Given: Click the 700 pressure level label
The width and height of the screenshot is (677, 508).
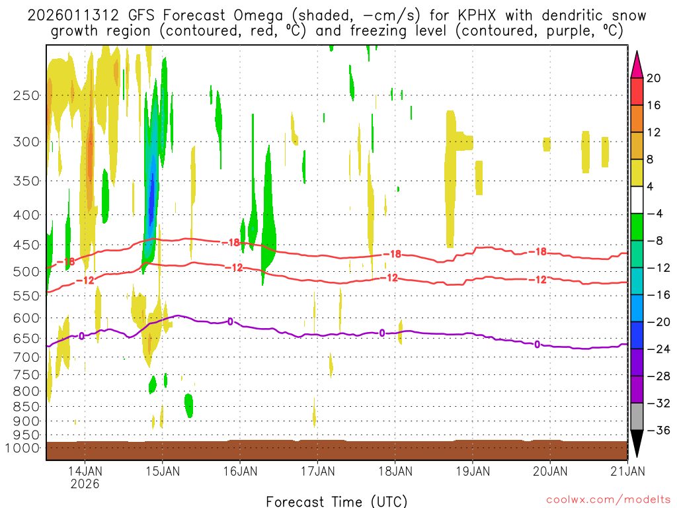Looking at the screenshot, I should (26, 357).
